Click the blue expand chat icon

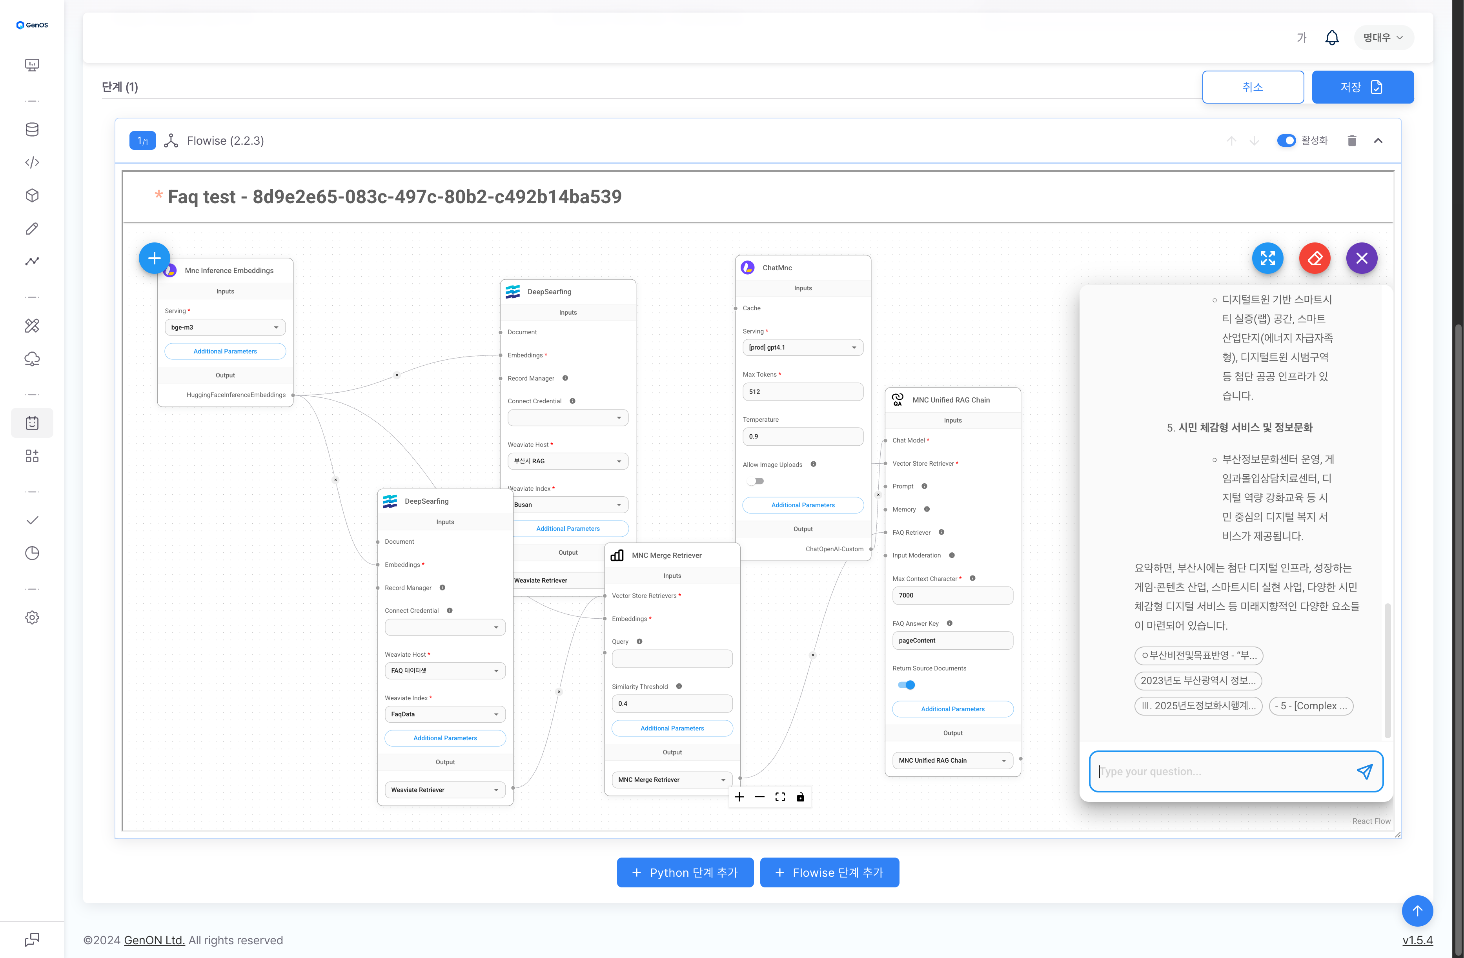tap(1267, 259)
